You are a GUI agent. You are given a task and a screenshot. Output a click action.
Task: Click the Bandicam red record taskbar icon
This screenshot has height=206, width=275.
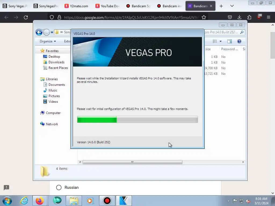coord(107,201)
